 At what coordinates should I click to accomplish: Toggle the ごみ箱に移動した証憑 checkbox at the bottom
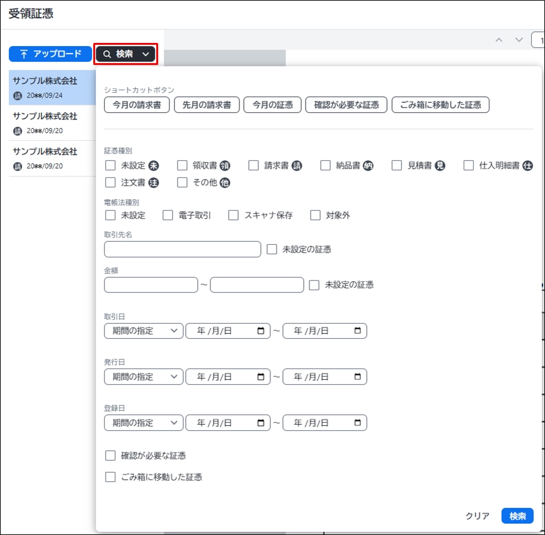tap(111, 477)
